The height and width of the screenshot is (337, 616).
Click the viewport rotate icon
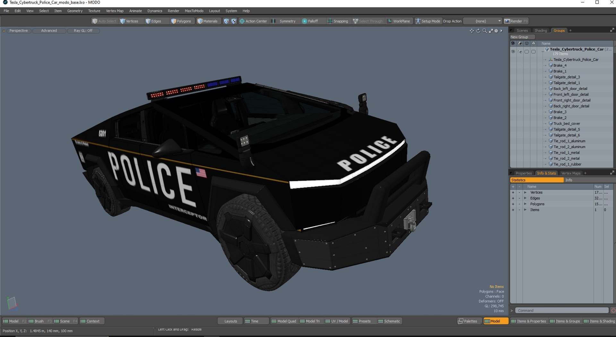coord(478,31)
